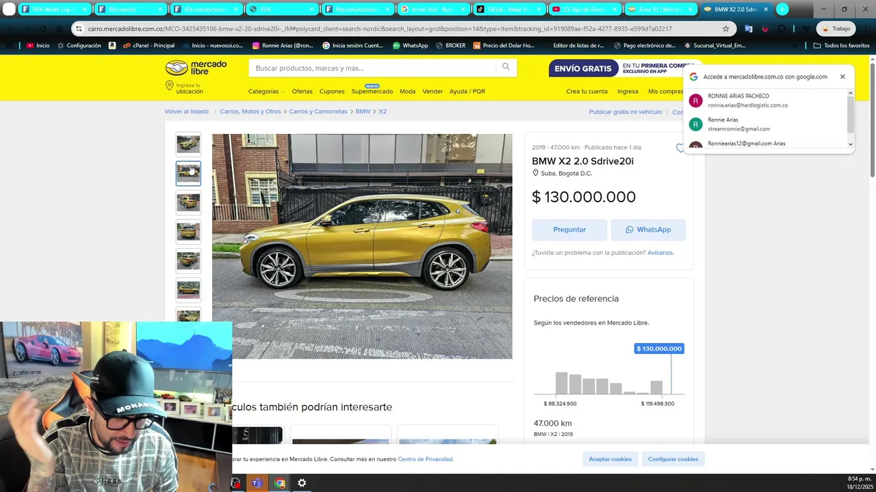Click Configurar cookies button
876x492 pixels.
pos(673,459)
